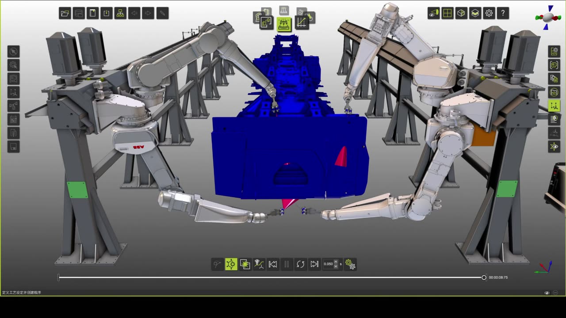Click the simulation timeline handle
Viewport: 566px width, 318px height.
click(484, 277)
